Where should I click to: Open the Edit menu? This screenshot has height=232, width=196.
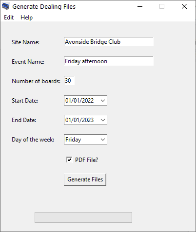[x=9, y=18]
